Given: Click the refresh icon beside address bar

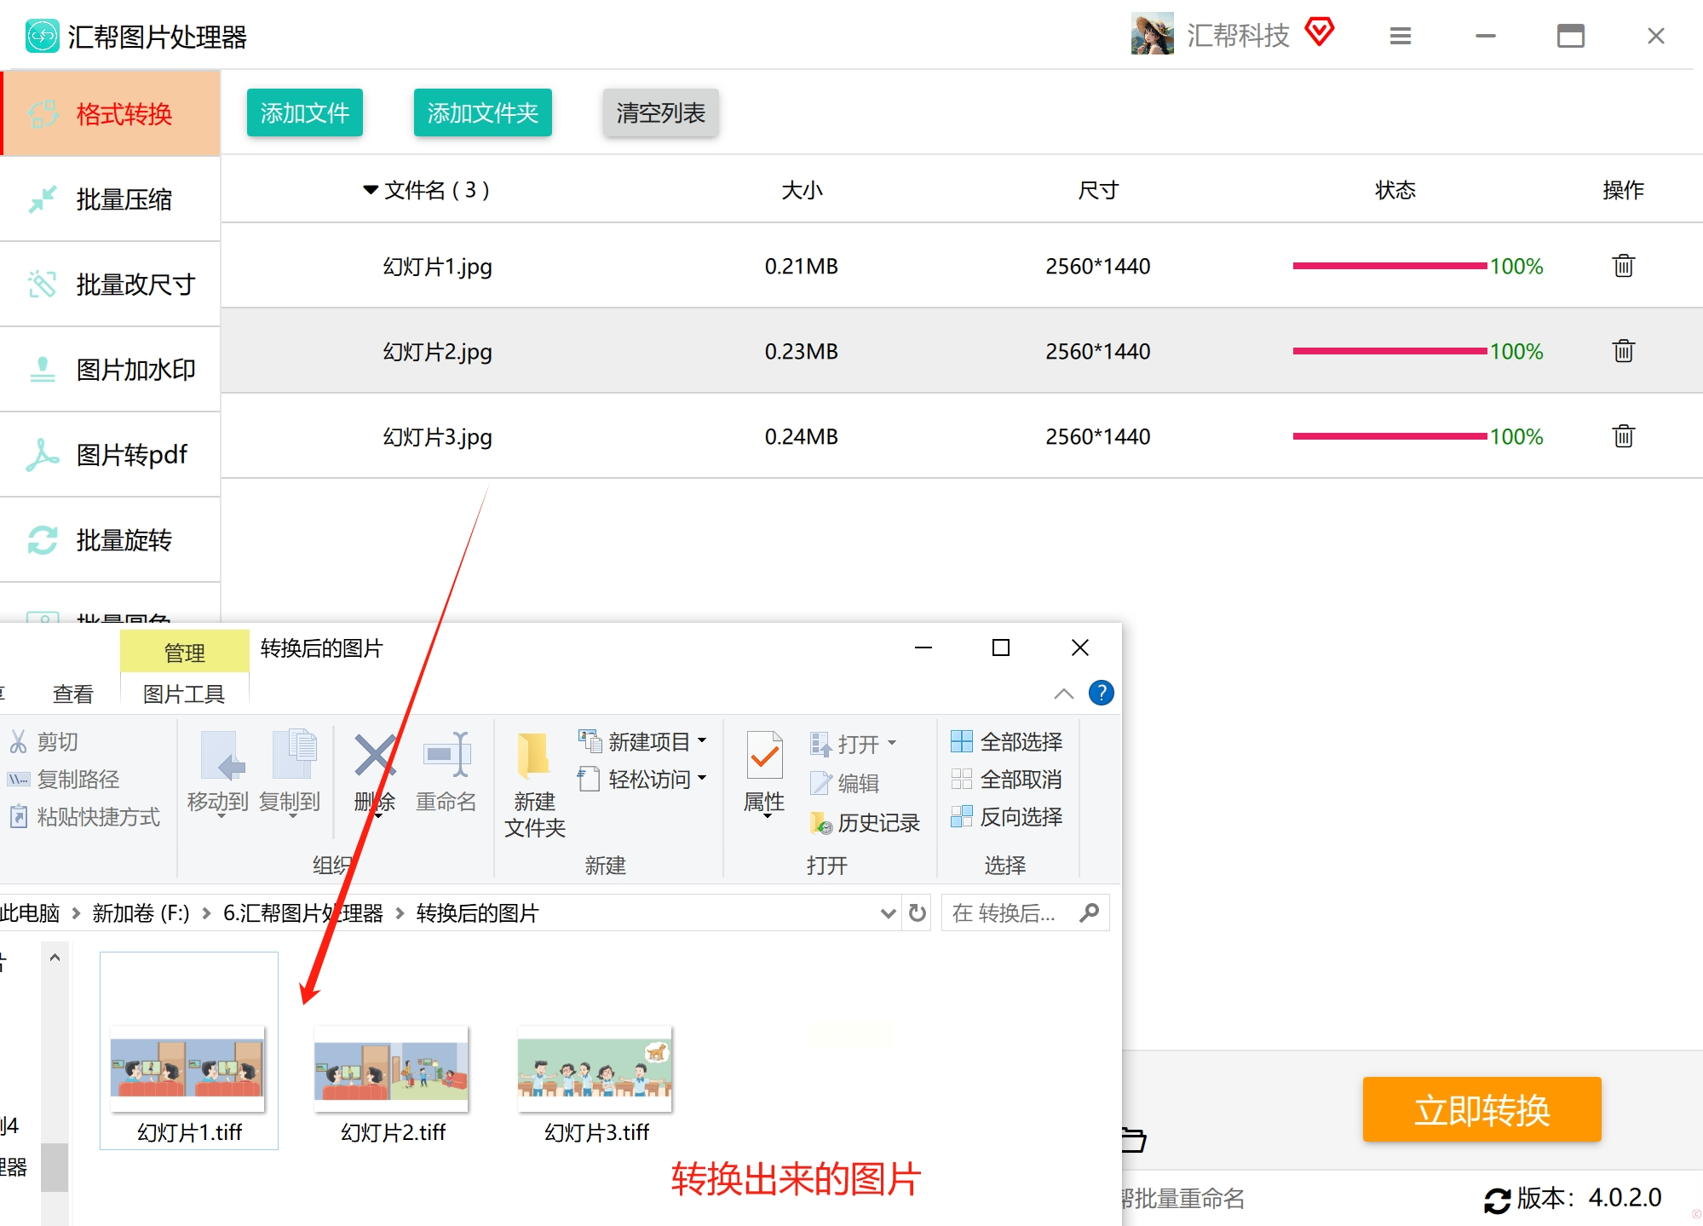Looking at the screenshot, I should 918,913.
